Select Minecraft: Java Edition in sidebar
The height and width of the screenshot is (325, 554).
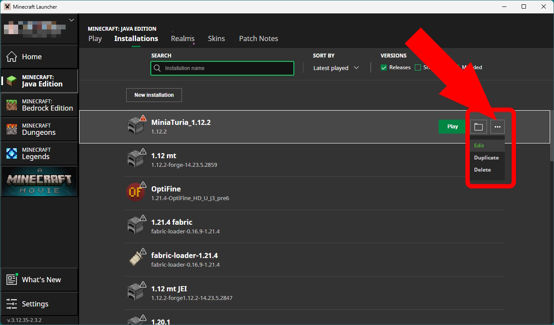(x=39, y=81)
